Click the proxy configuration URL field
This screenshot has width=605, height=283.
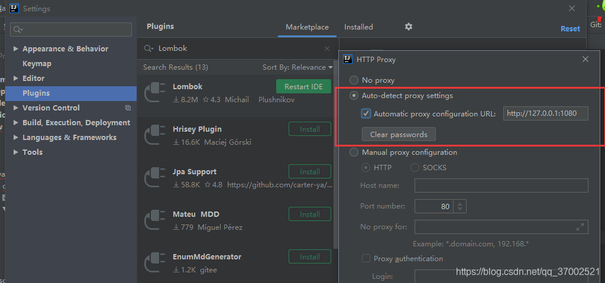click(546, 114)
